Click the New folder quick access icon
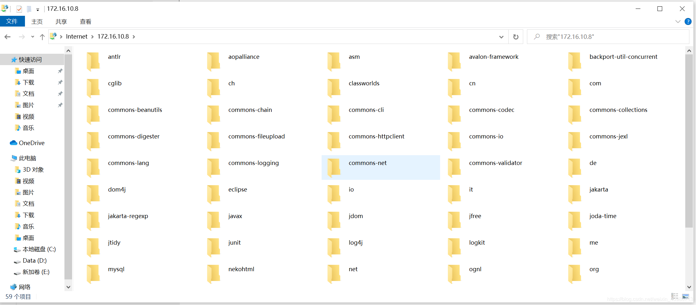This screenshot has width=696, height=305. coord(29,9)
